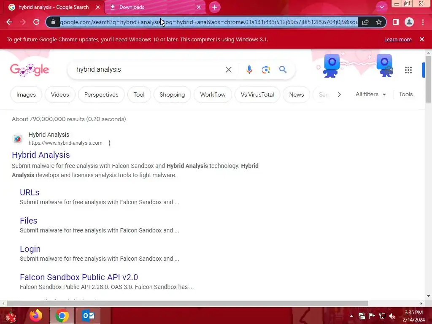Search by image with Google Lens icon
This screenshot has width=432, height=324.
pyautogui.click(x=266, y=70)
